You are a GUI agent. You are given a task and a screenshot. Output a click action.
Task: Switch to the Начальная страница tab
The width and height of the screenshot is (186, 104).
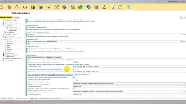click(7, 99)
